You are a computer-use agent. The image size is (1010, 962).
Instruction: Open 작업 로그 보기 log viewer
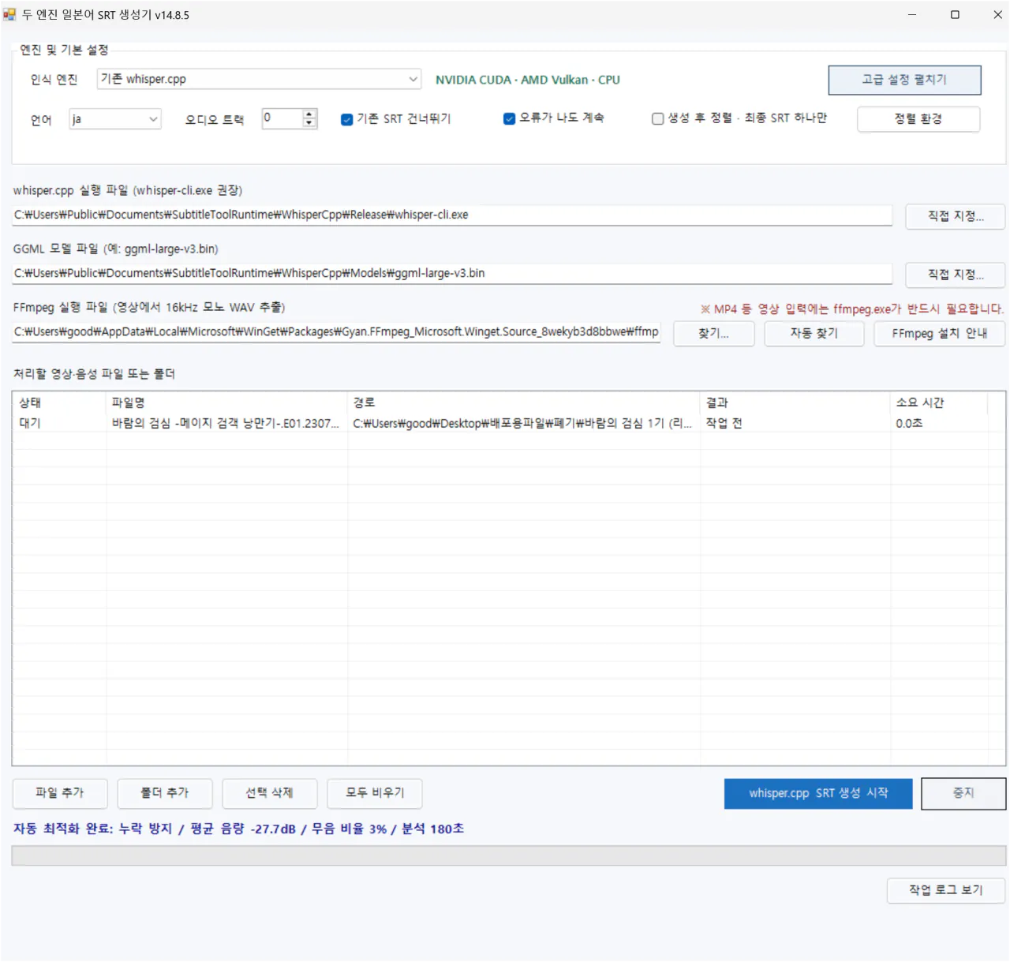946,890
